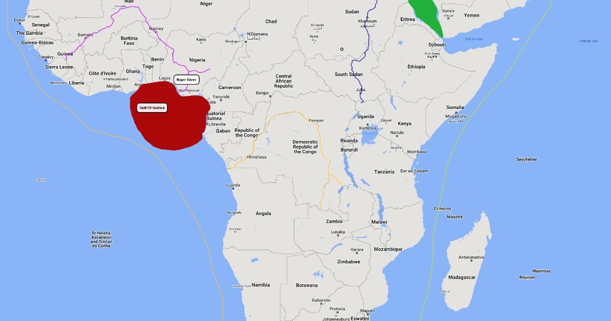
Task: Click the Gulf Of Guinea label
Action: pyautogui.click(x=152, y=108)
